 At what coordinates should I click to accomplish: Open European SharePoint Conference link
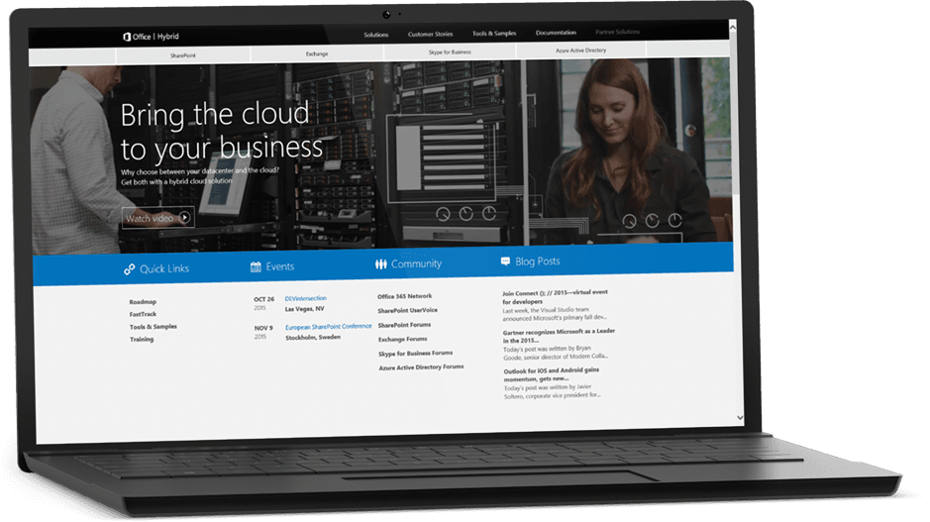[x=329, y=327]
